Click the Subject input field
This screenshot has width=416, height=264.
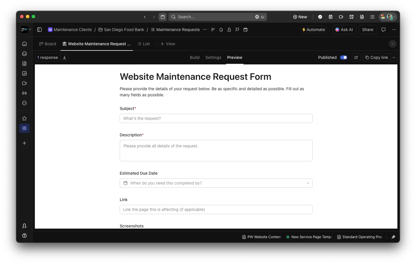click(216, 118)
